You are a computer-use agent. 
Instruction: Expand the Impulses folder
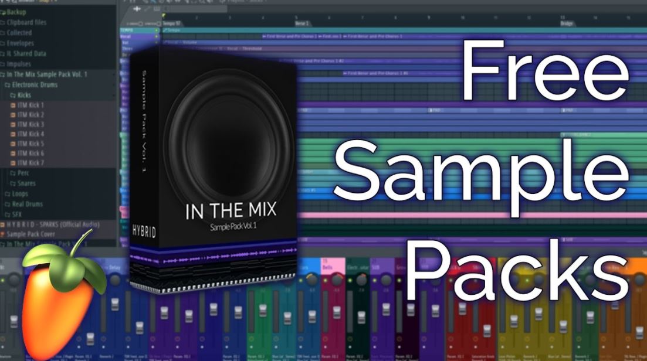(x=3, y=64)
